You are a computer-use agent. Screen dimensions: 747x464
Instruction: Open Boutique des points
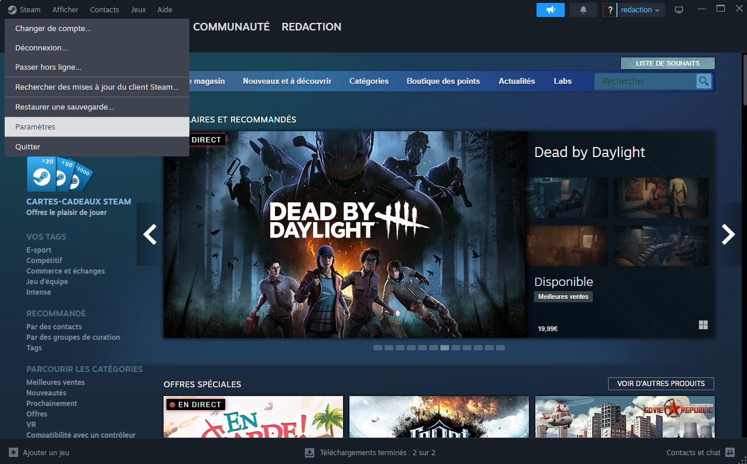(443, 81)
